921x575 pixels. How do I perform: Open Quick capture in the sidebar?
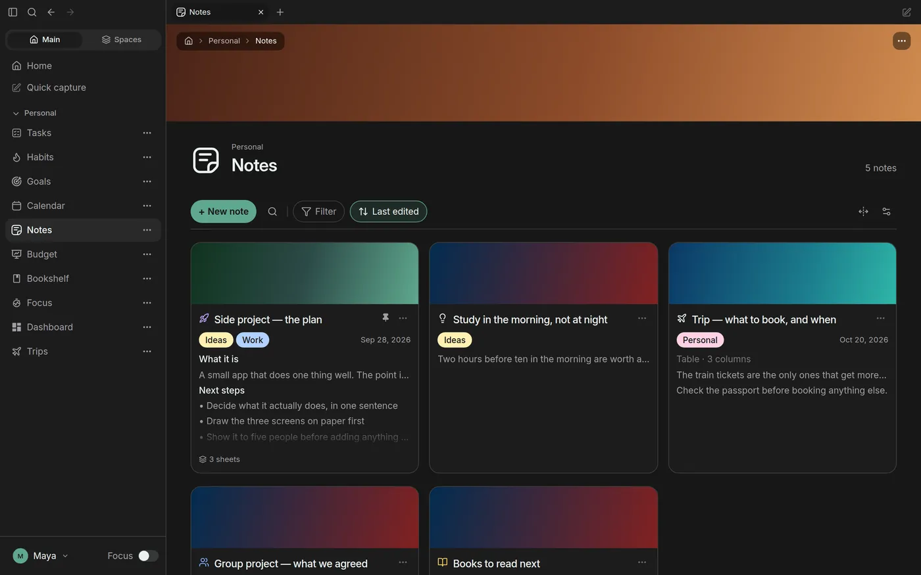(x=83, y=87)
